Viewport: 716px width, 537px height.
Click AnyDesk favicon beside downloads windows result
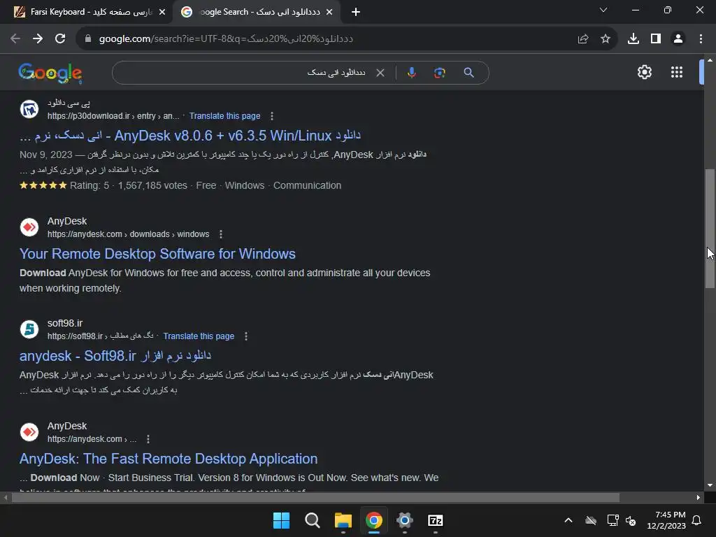click(29, 227)
